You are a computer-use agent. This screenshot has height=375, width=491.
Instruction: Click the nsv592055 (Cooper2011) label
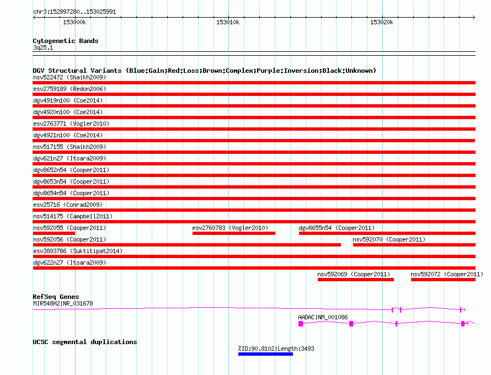coord(70,228)
